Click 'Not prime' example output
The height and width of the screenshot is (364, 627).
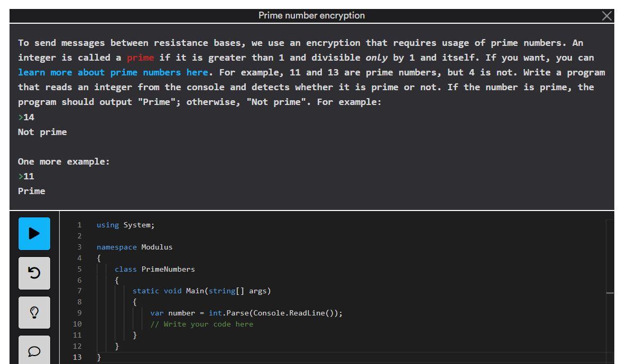tap(42, 132)
